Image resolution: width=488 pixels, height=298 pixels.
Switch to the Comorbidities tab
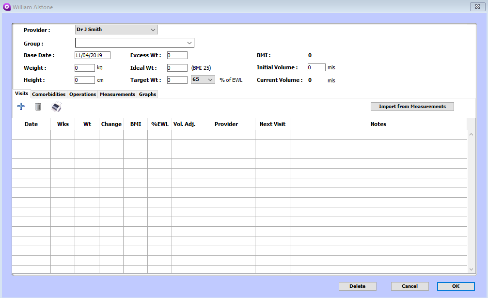click(x=48, y=94)
